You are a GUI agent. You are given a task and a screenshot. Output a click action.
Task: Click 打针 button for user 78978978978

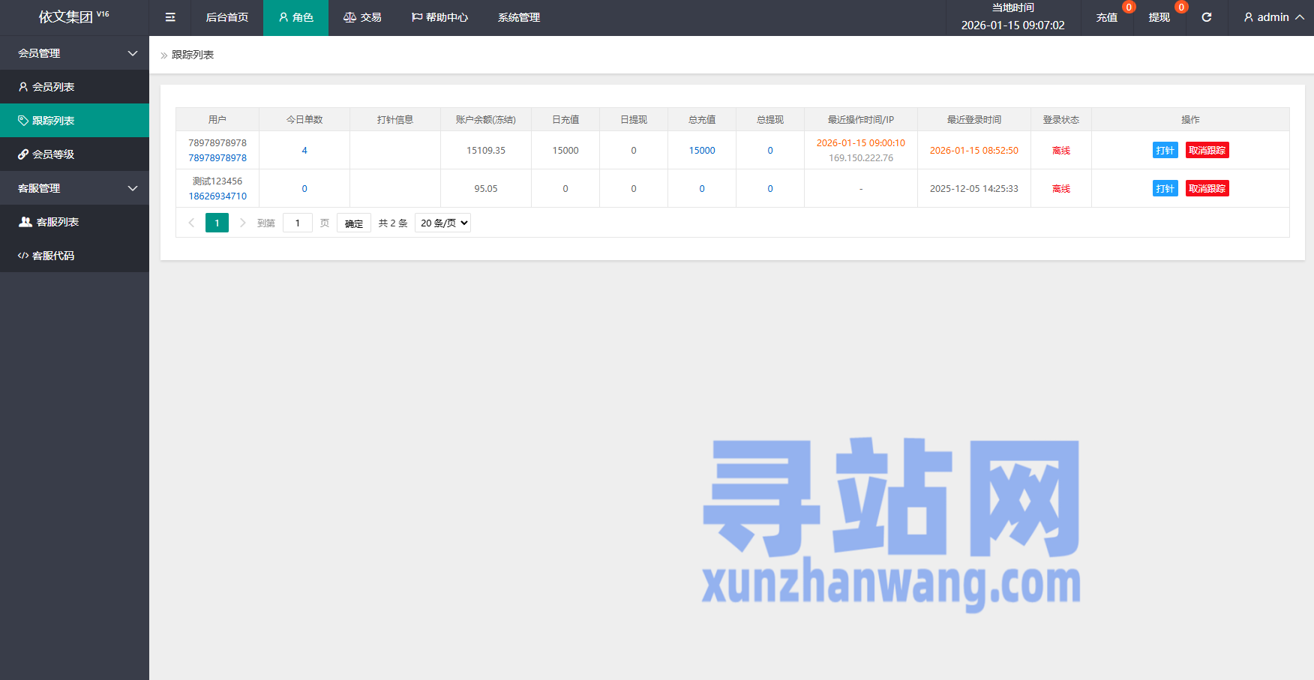click(x=1165, y=150)
